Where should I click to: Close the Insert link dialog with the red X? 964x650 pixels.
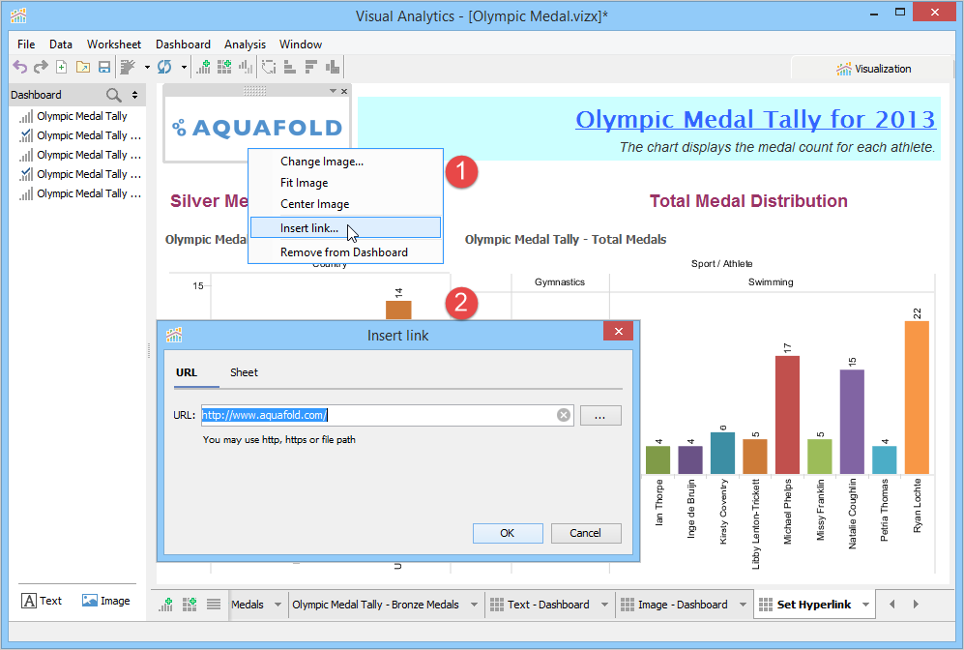click(619, 332)
